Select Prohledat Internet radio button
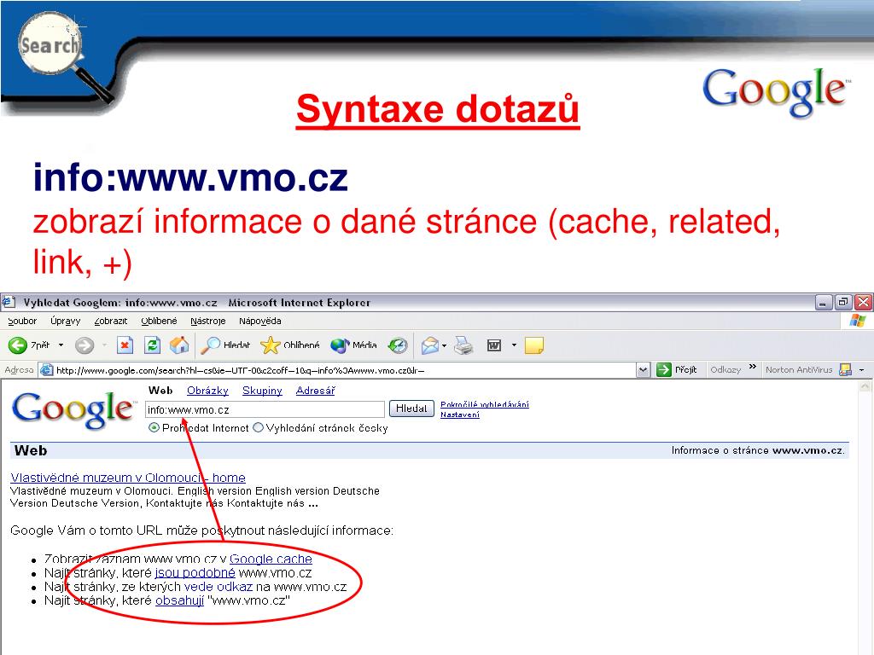 (x=154, y=428)
